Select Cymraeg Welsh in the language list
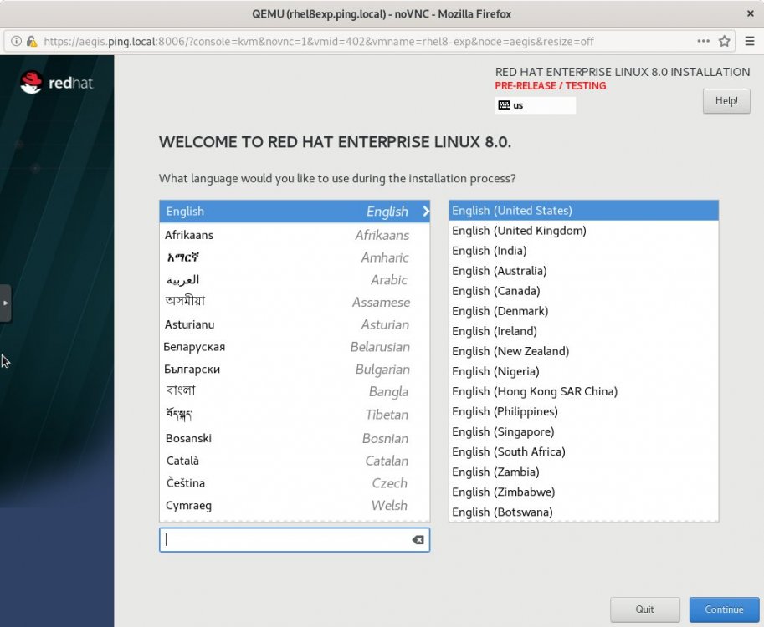 pos(295,505)
